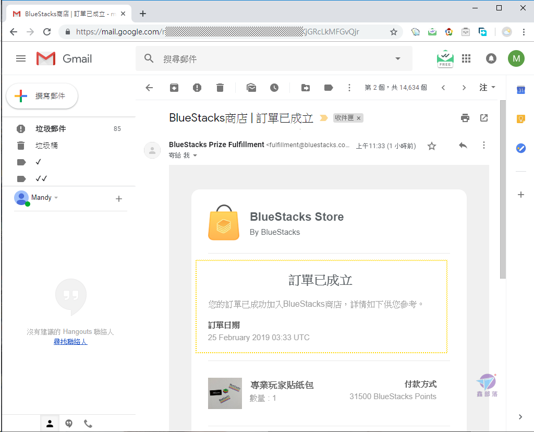Click the find contacts link
The image size is (534, 432).
point(70,341)
